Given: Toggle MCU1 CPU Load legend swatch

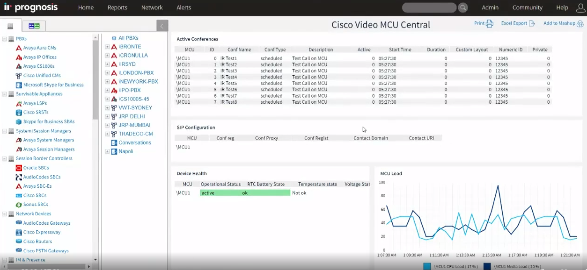Looking at the screenshot, I should click(427, 266).
